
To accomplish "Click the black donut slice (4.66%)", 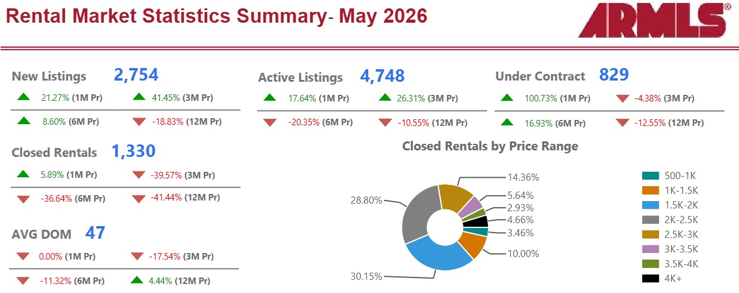I will (479, 221).
